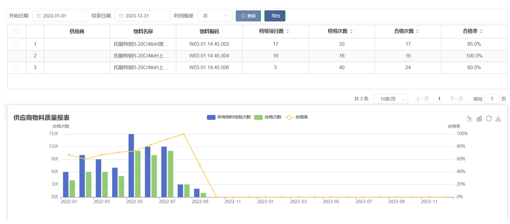Click calendar icon in start date field
Screen dimensions: 510x224
click(x=39, y=16)
